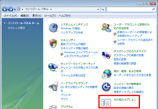Click the refresh button beside address bar
This screenshot has width=158, height=109.
click(x=103, y=9)
